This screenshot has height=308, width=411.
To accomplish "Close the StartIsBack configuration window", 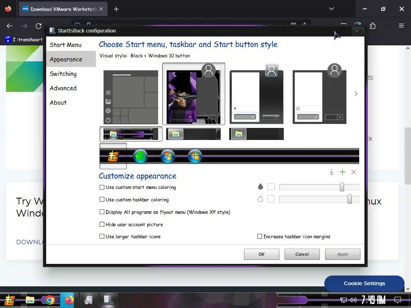I will pyautogui.click(x=357, y=31).
